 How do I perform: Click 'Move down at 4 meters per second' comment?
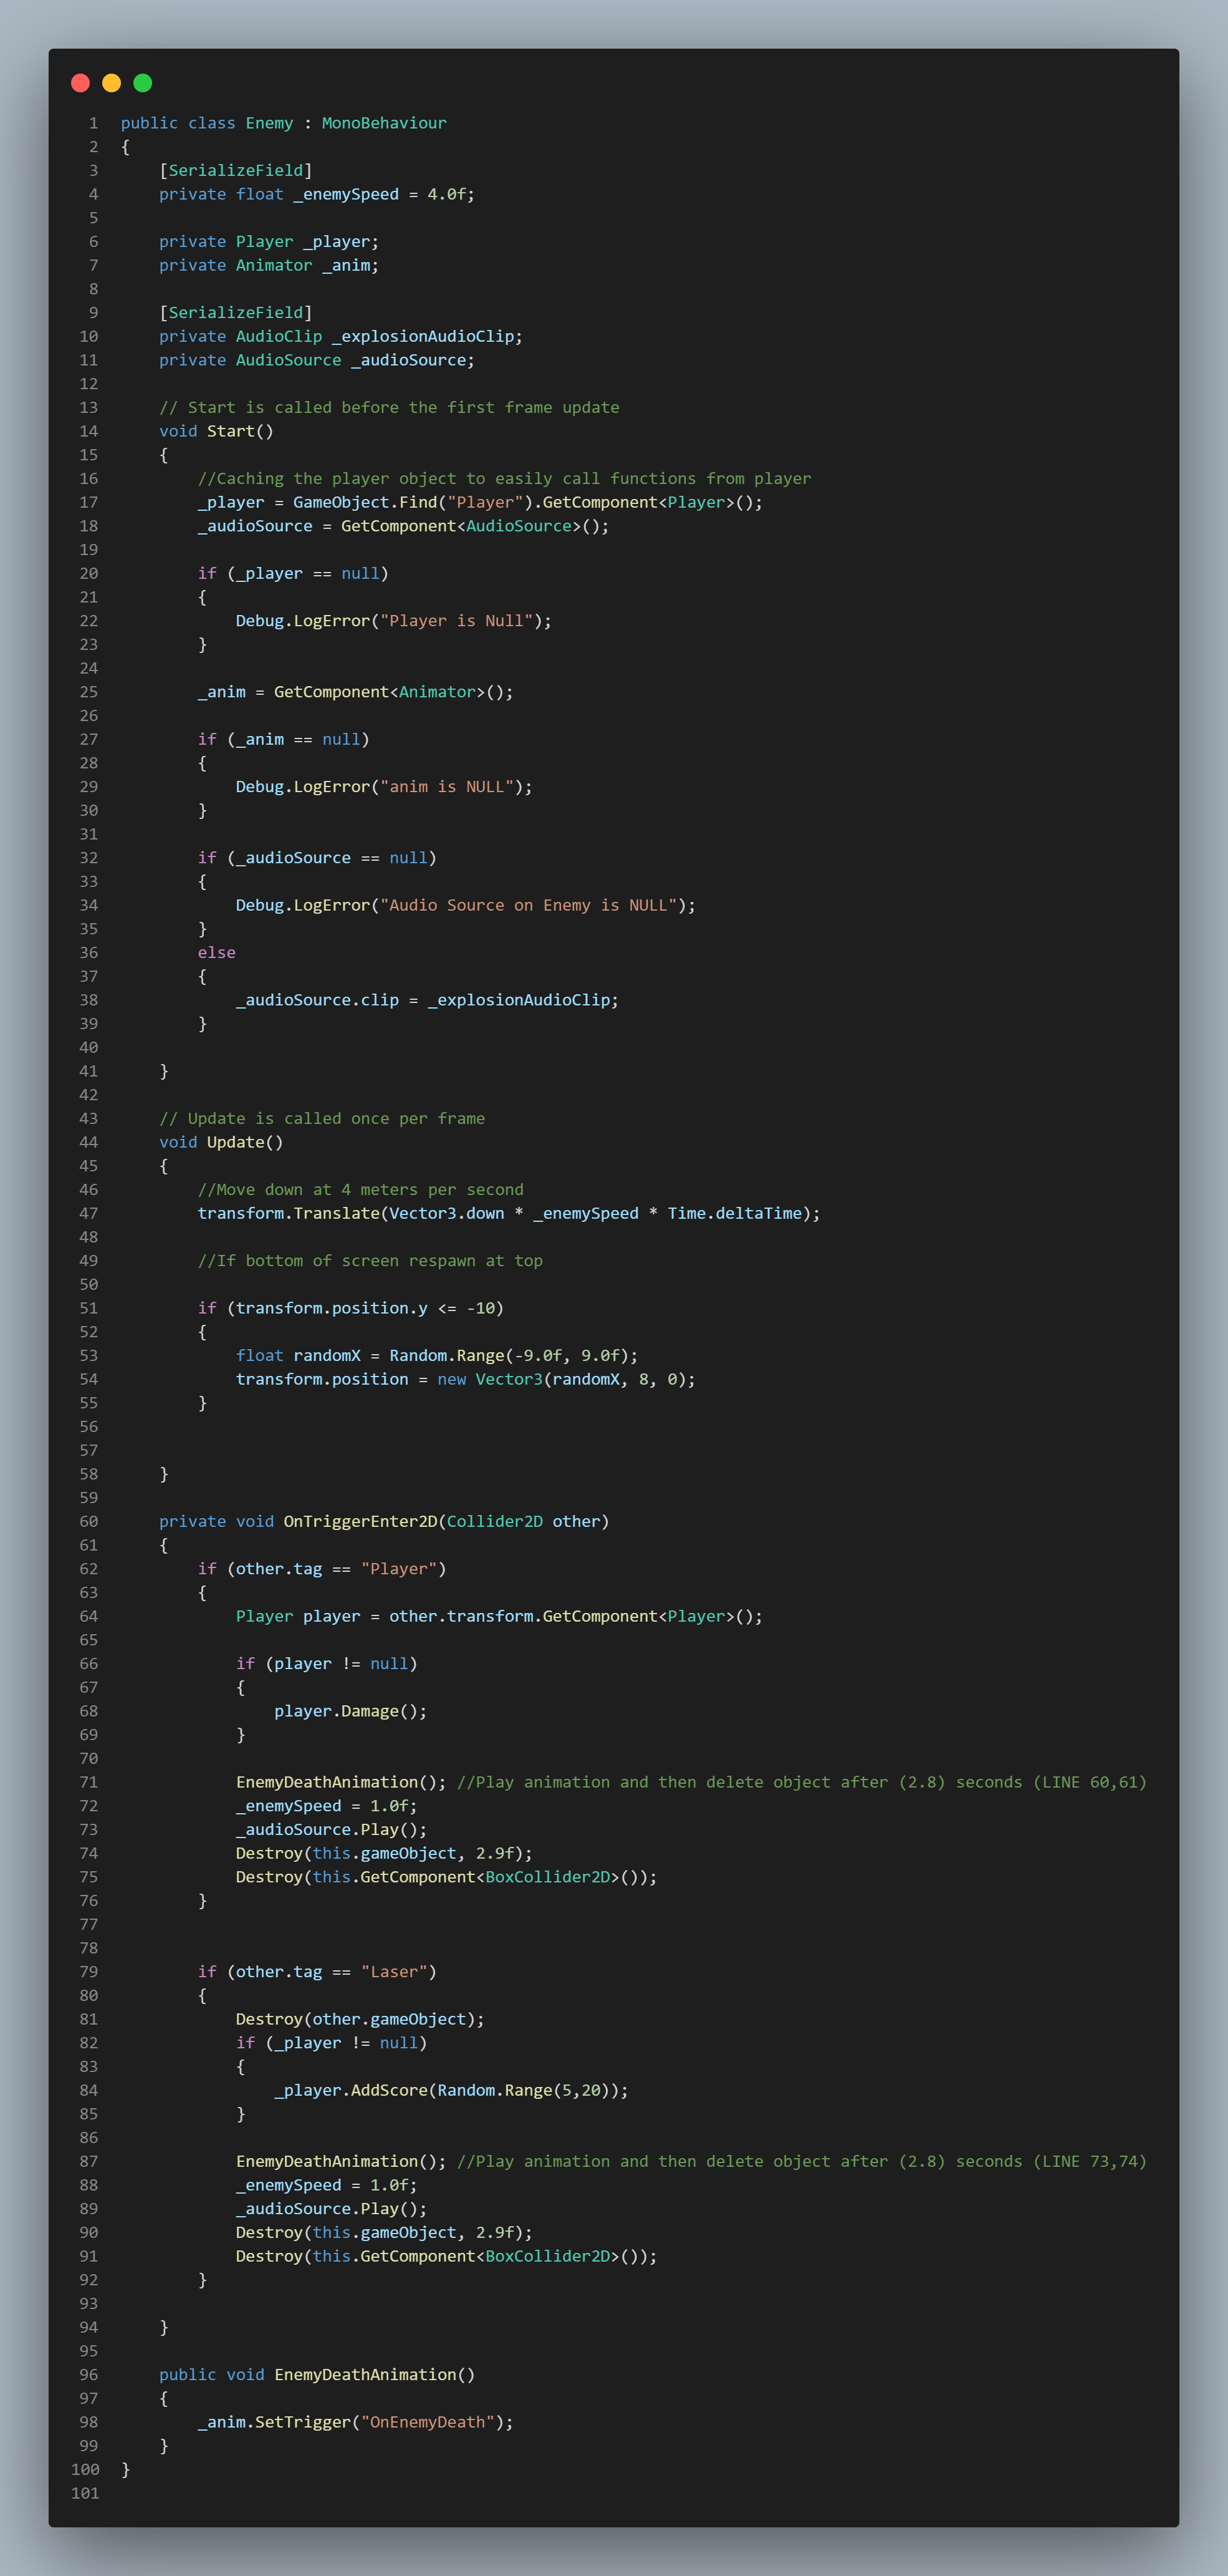(x=361, y=1189)
